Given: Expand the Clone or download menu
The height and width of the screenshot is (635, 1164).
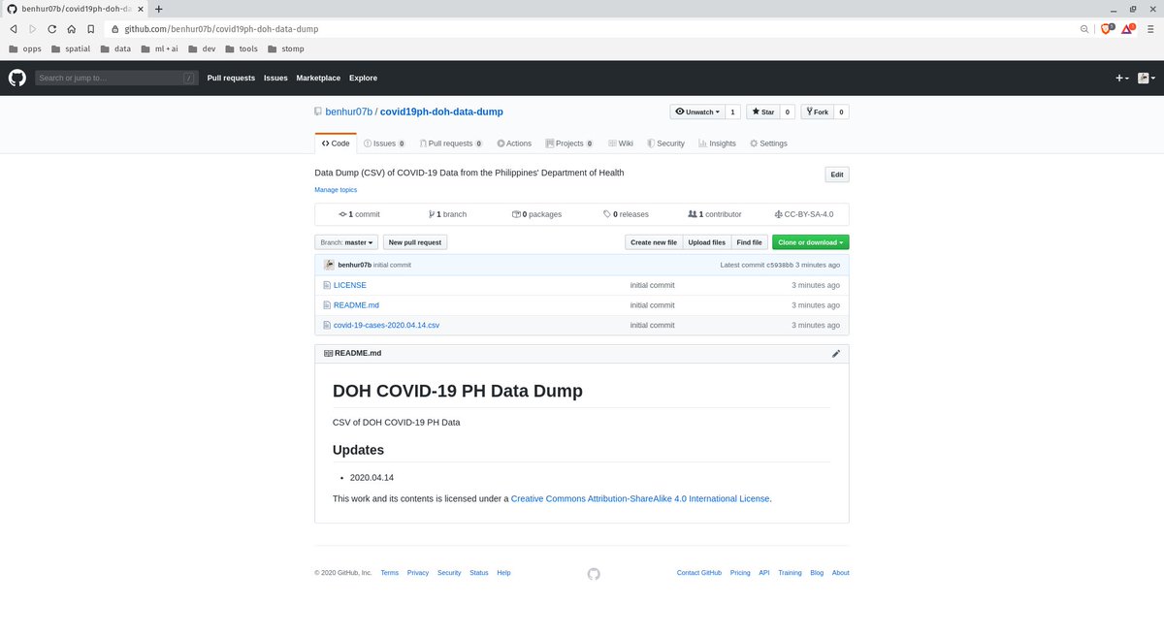Looking at the screenshot, I should click(810, 242).
